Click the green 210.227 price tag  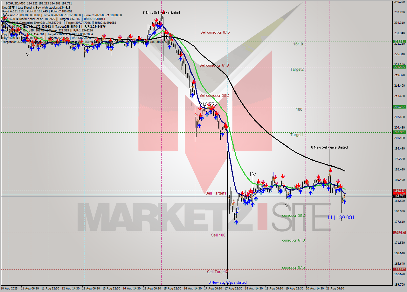tap(399, 107)
